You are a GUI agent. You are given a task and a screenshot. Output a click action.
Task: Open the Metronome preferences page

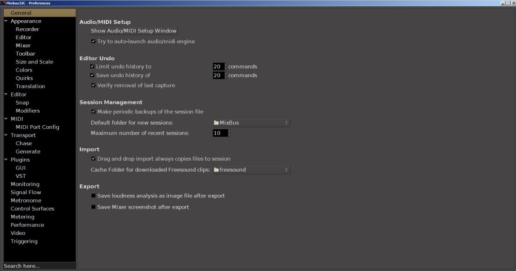point(26,200)
